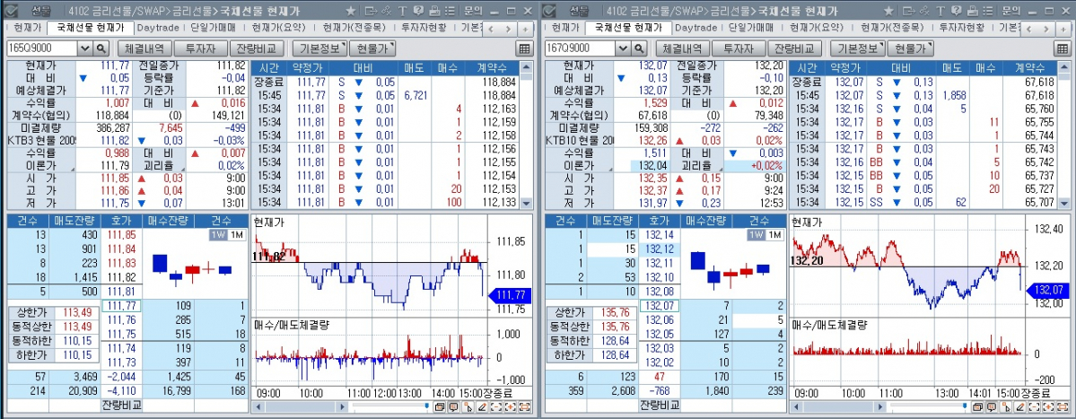Click 문의 button in right window title bar
1076x419 pixels.
click(x=1010, y=11)
